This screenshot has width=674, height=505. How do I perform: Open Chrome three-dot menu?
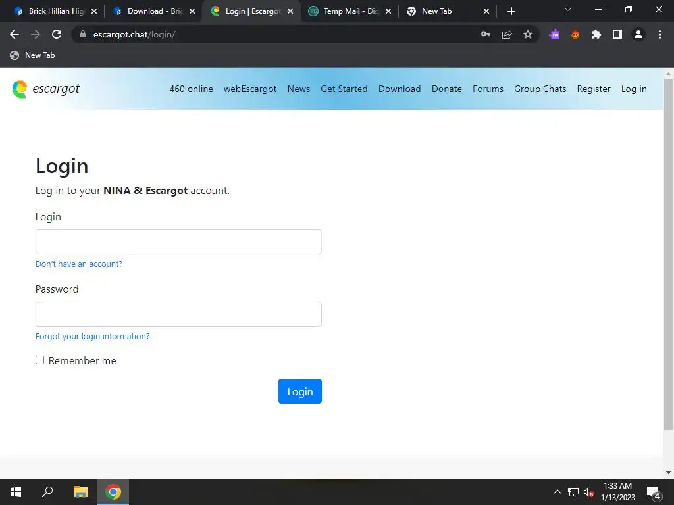coord(660,34)
